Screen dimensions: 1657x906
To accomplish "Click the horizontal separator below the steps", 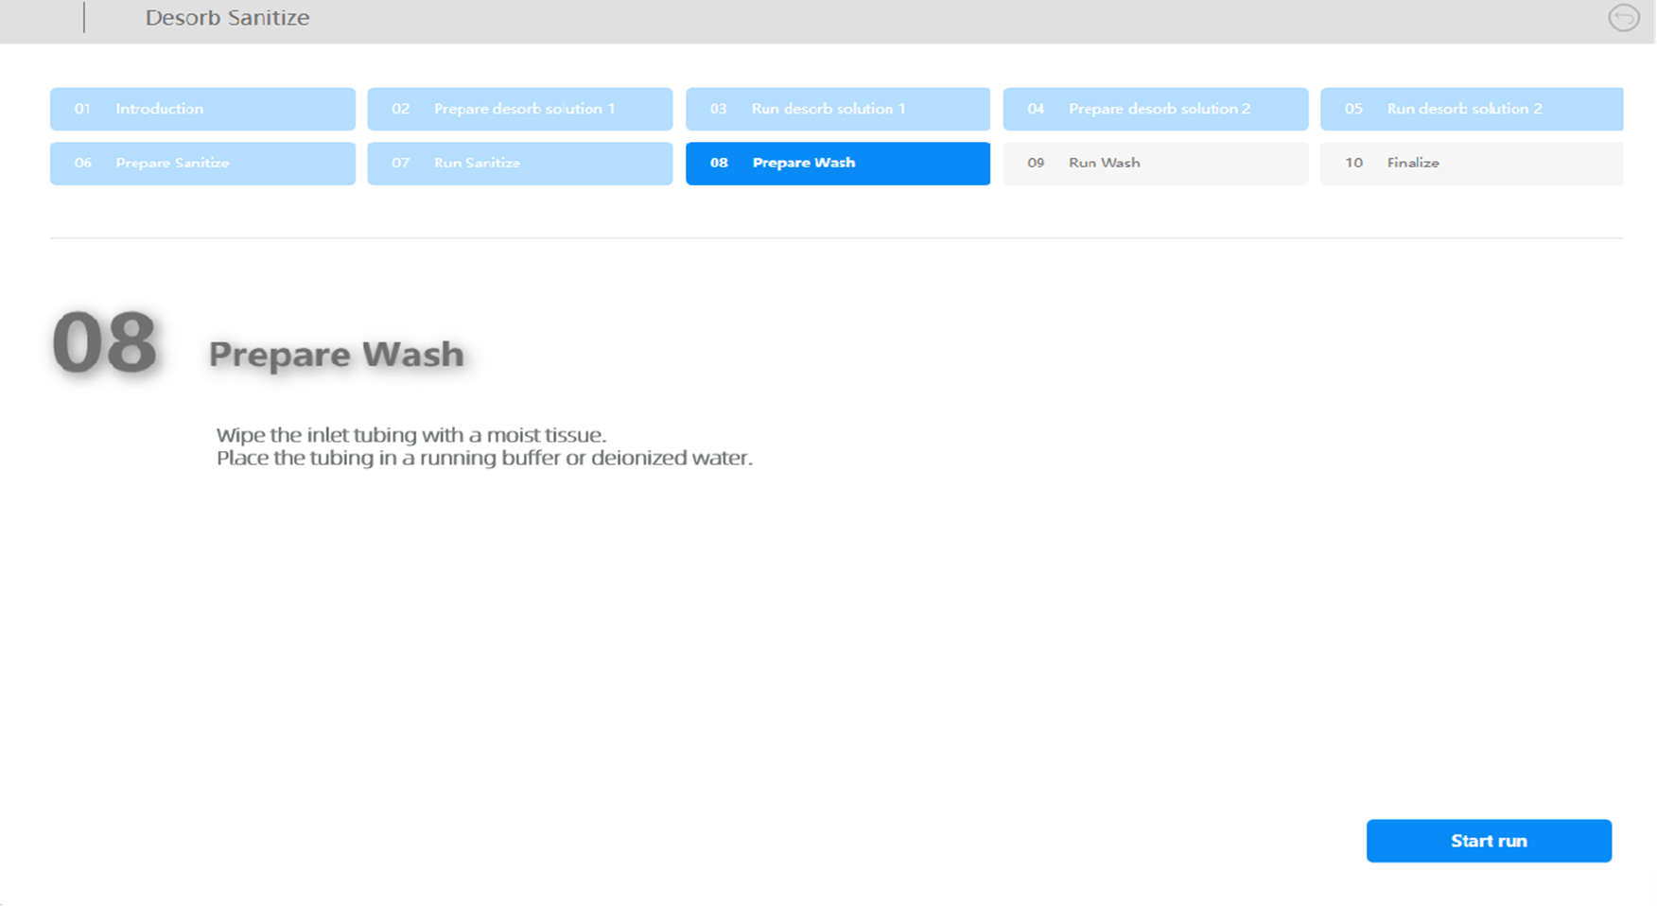I will (836, 238).
